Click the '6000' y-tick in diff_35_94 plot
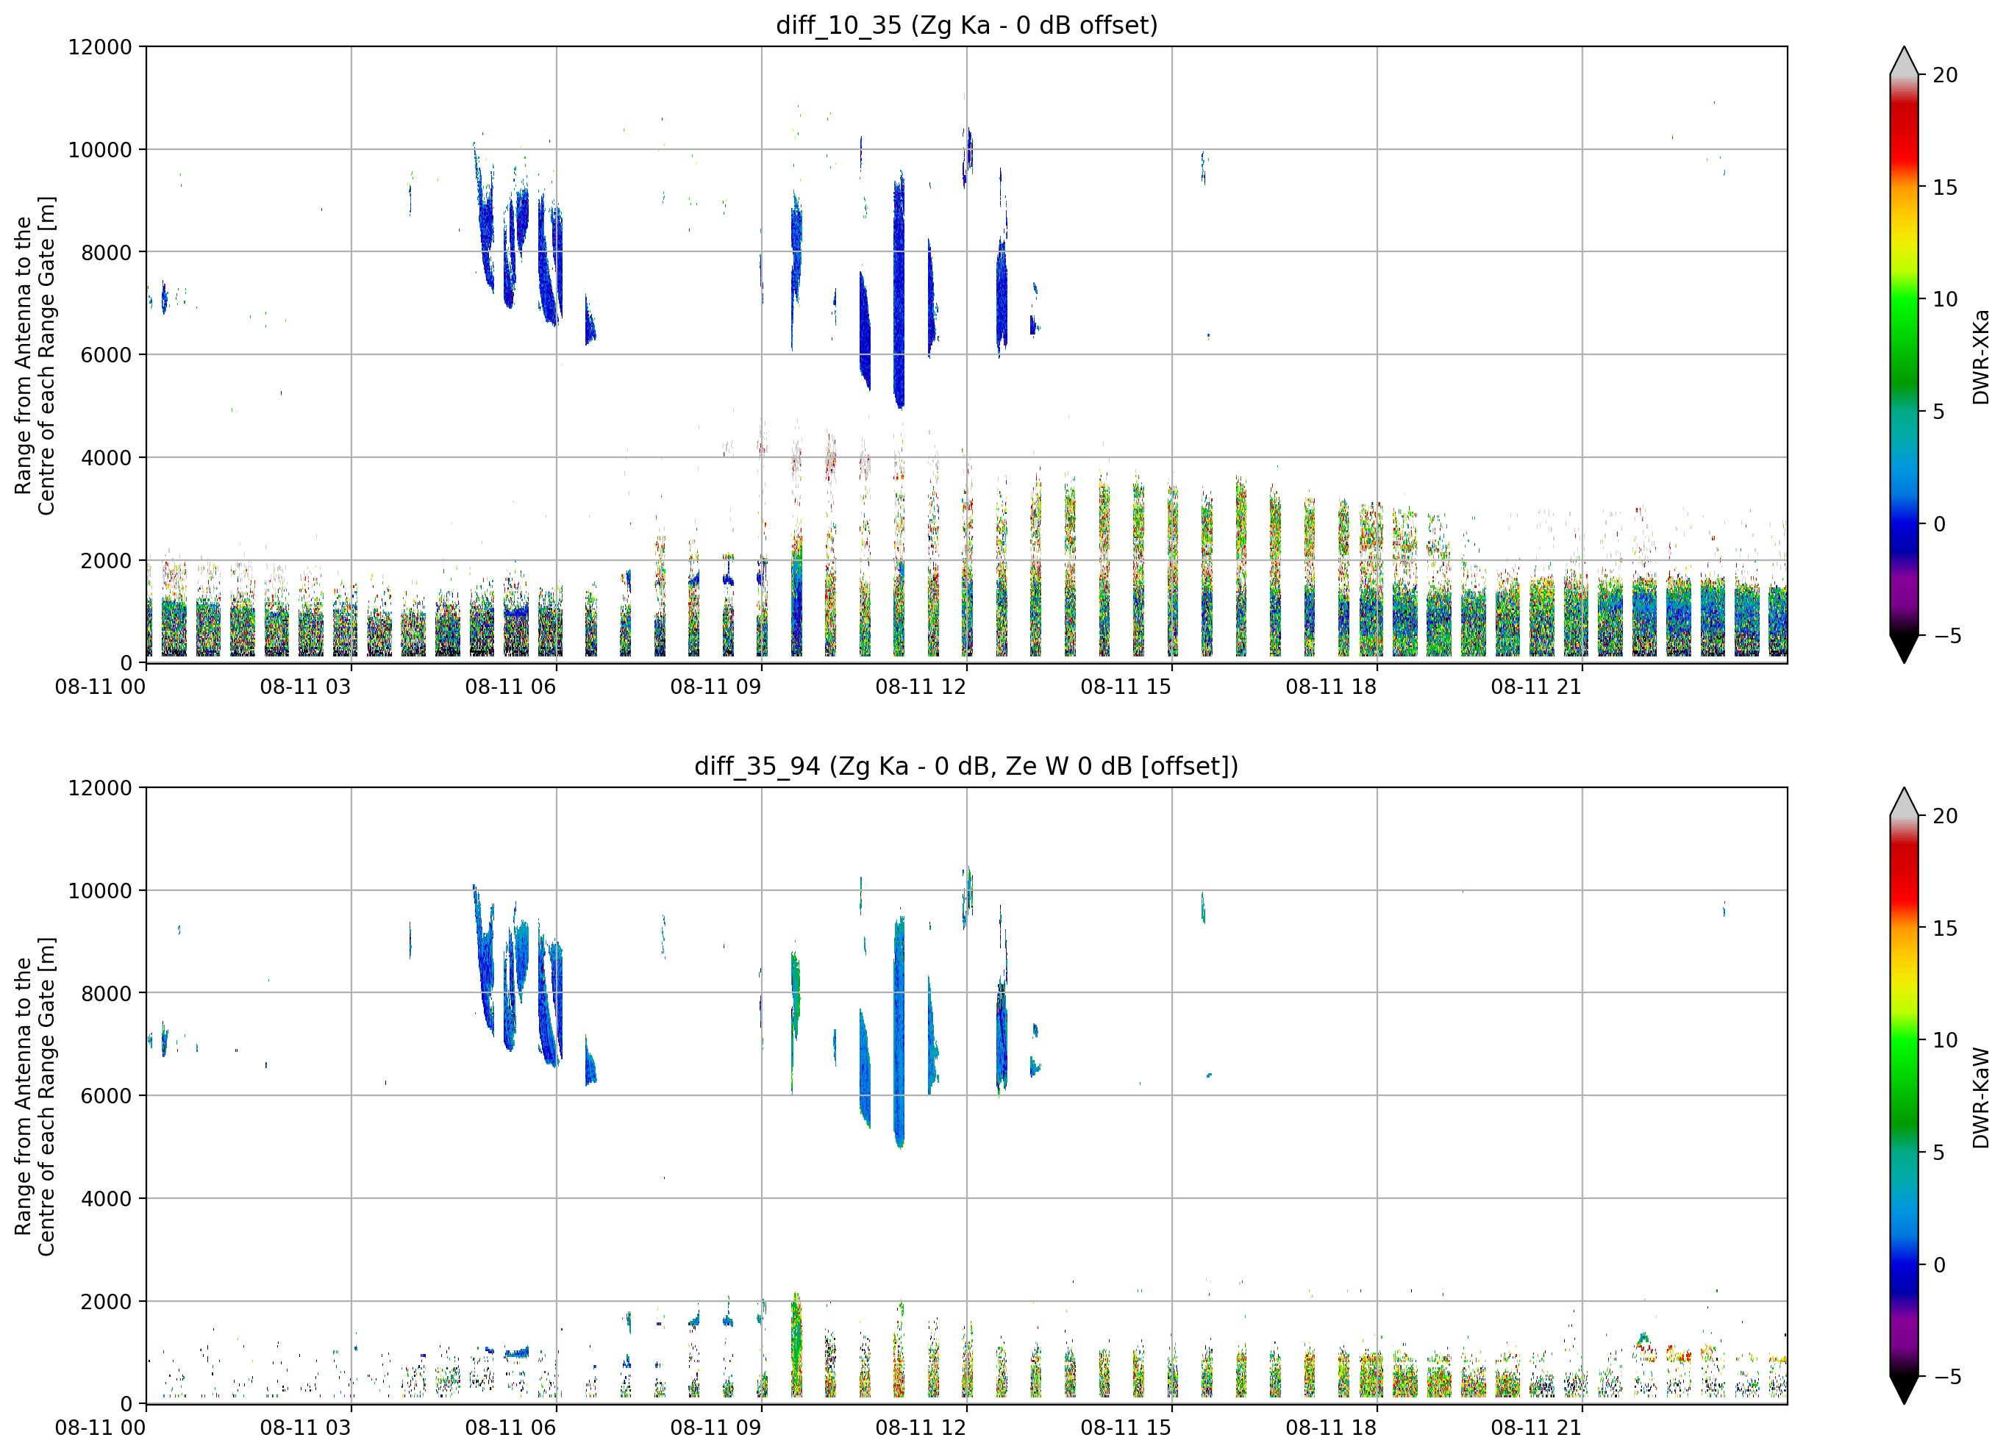 (x=106, y=1097)
